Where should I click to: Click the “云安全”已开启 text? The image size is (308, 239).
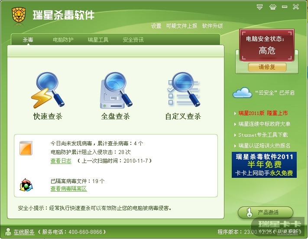point(275,93)
